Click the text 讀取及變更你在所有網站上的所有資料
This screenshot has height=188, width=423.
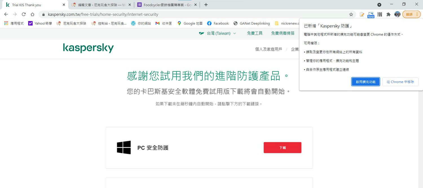(334, 52)
